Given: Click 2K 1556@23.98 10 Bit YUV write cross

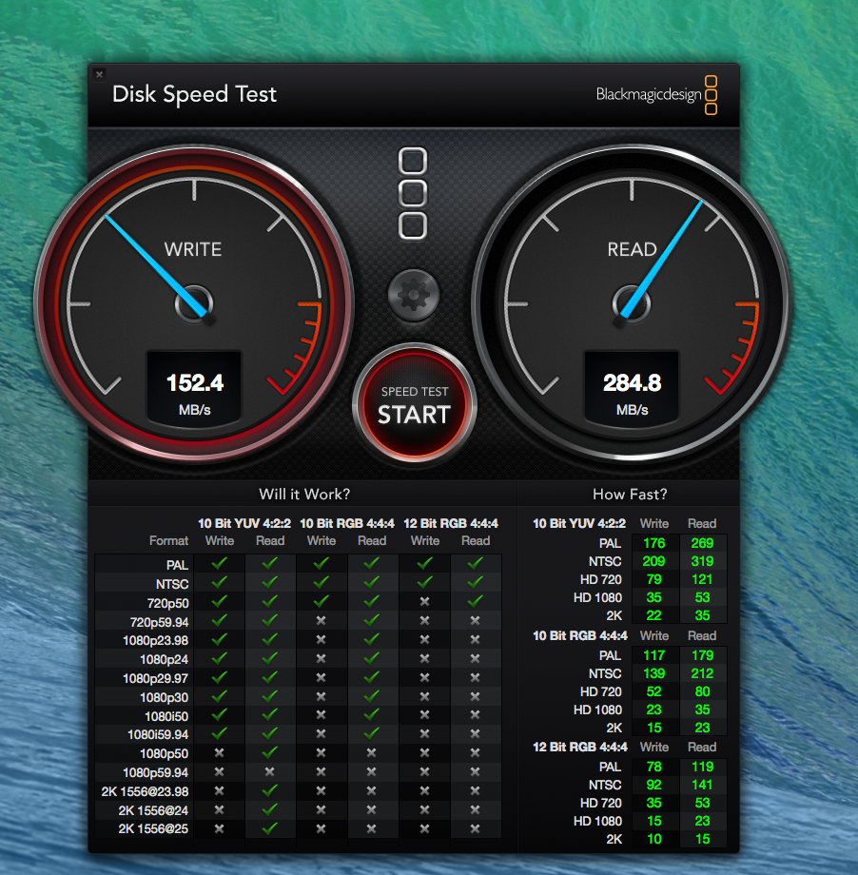Looking at the screenshot, I should [220, 790].
